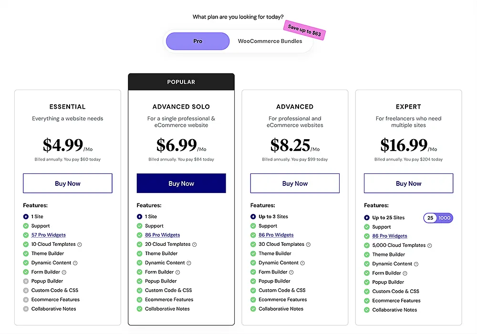Click info icon beside Essential Dynamic Content
Image resolution: width=477 pixels, height=334 pixels.
(x=75, y=263)
